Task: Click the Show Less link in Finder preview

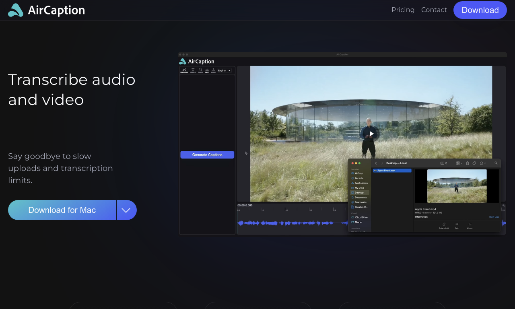Action: point(494,217)
